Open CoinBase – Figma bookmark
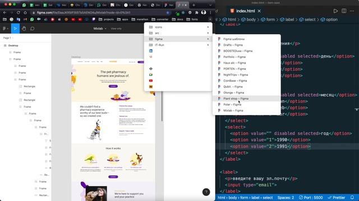The height and width of the screenshot is (201, 359). coord(247,80)
